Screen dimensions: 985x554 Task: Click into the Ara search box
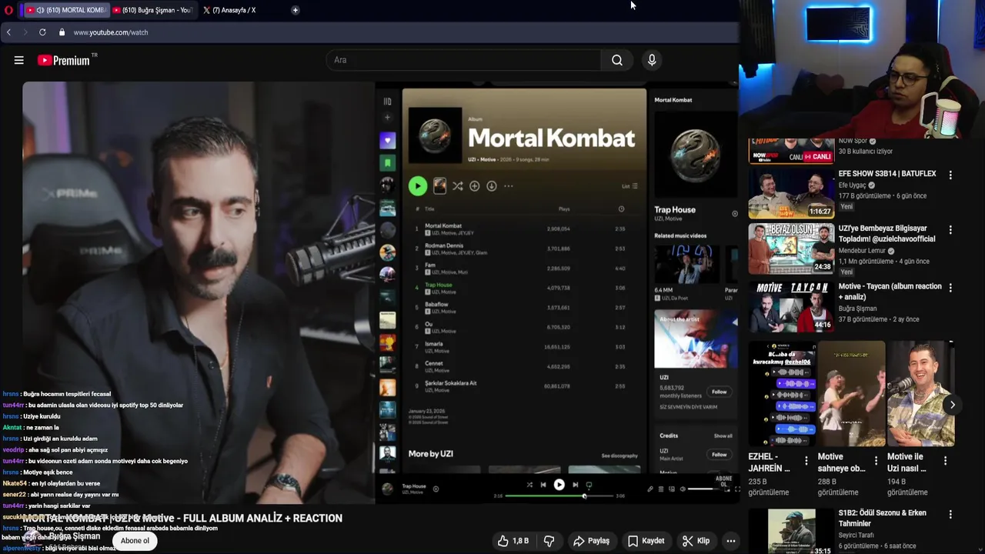(464, 60)
